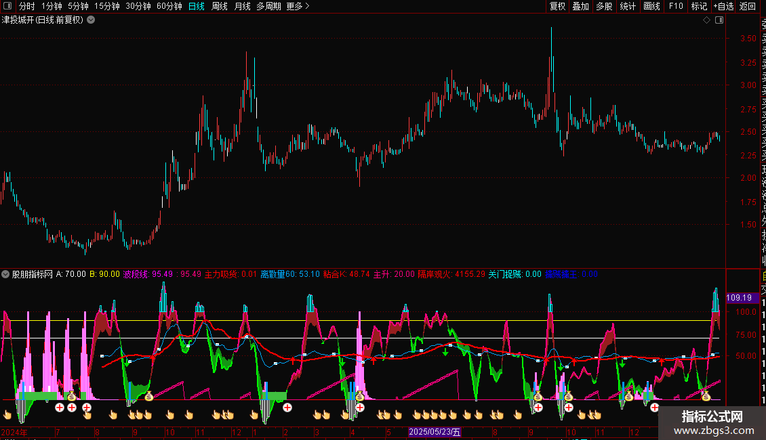Open the 更多 periods expander
The height and width of the screenshot is (440, 766).
click(x=298, y=6)
